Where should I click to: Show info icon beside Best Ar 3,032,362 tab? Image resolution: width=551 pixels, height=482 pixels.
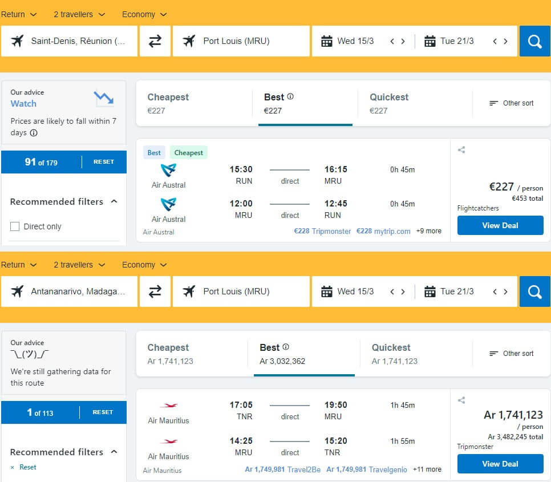click(286, 347)
